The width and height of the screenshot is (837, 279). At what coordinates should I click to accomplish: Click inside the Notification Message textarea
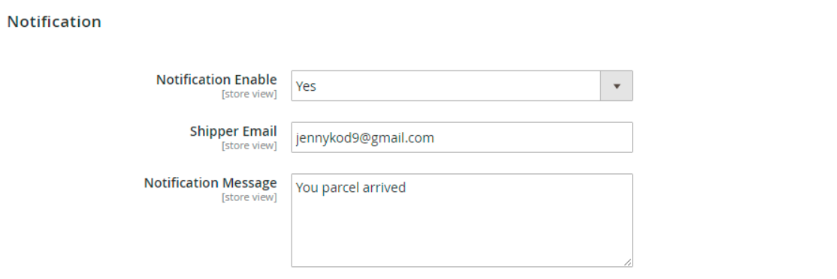click(462, 220)
